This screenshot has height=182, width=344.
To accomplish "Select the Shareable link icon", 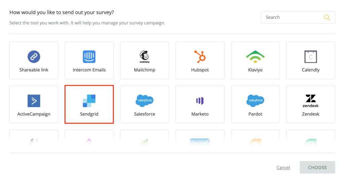I will click(34, 57).
